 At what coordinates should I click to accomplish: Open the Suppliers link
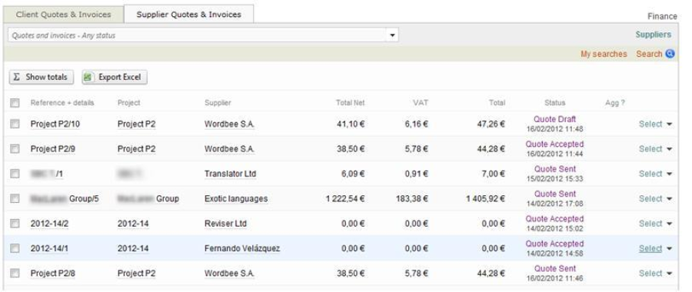(653, 35)
